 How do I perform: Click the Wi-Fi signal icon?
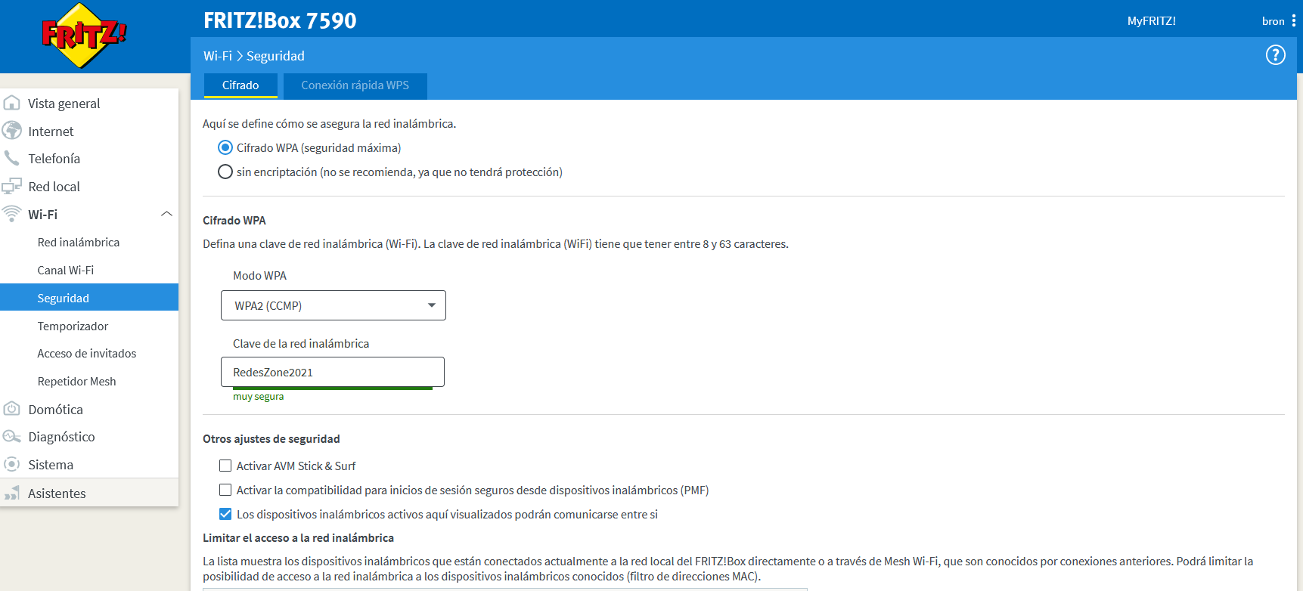click(x=11, y=214)
